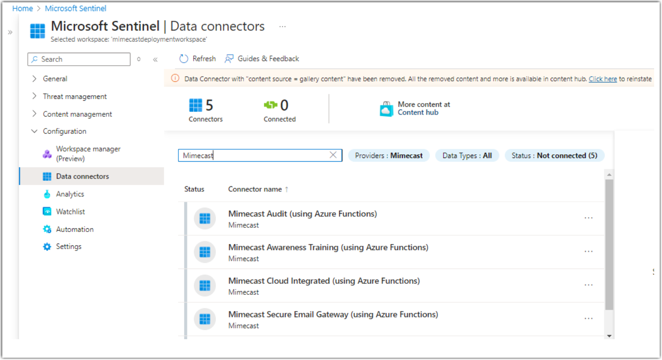Image resolution: width=662 pixels, height=360 pixels.
Task: Collapse the Configuration section
Action: [64, 131]
